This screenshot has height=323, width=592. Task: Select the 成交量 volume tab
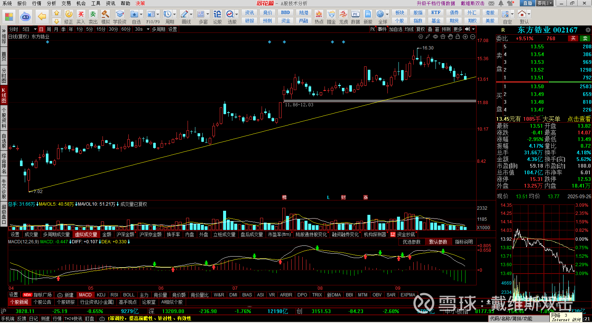[x=31, y=234]
